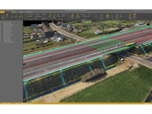Click the Collapse All link
The image size is (152, 114).
[x=3, y=21]
